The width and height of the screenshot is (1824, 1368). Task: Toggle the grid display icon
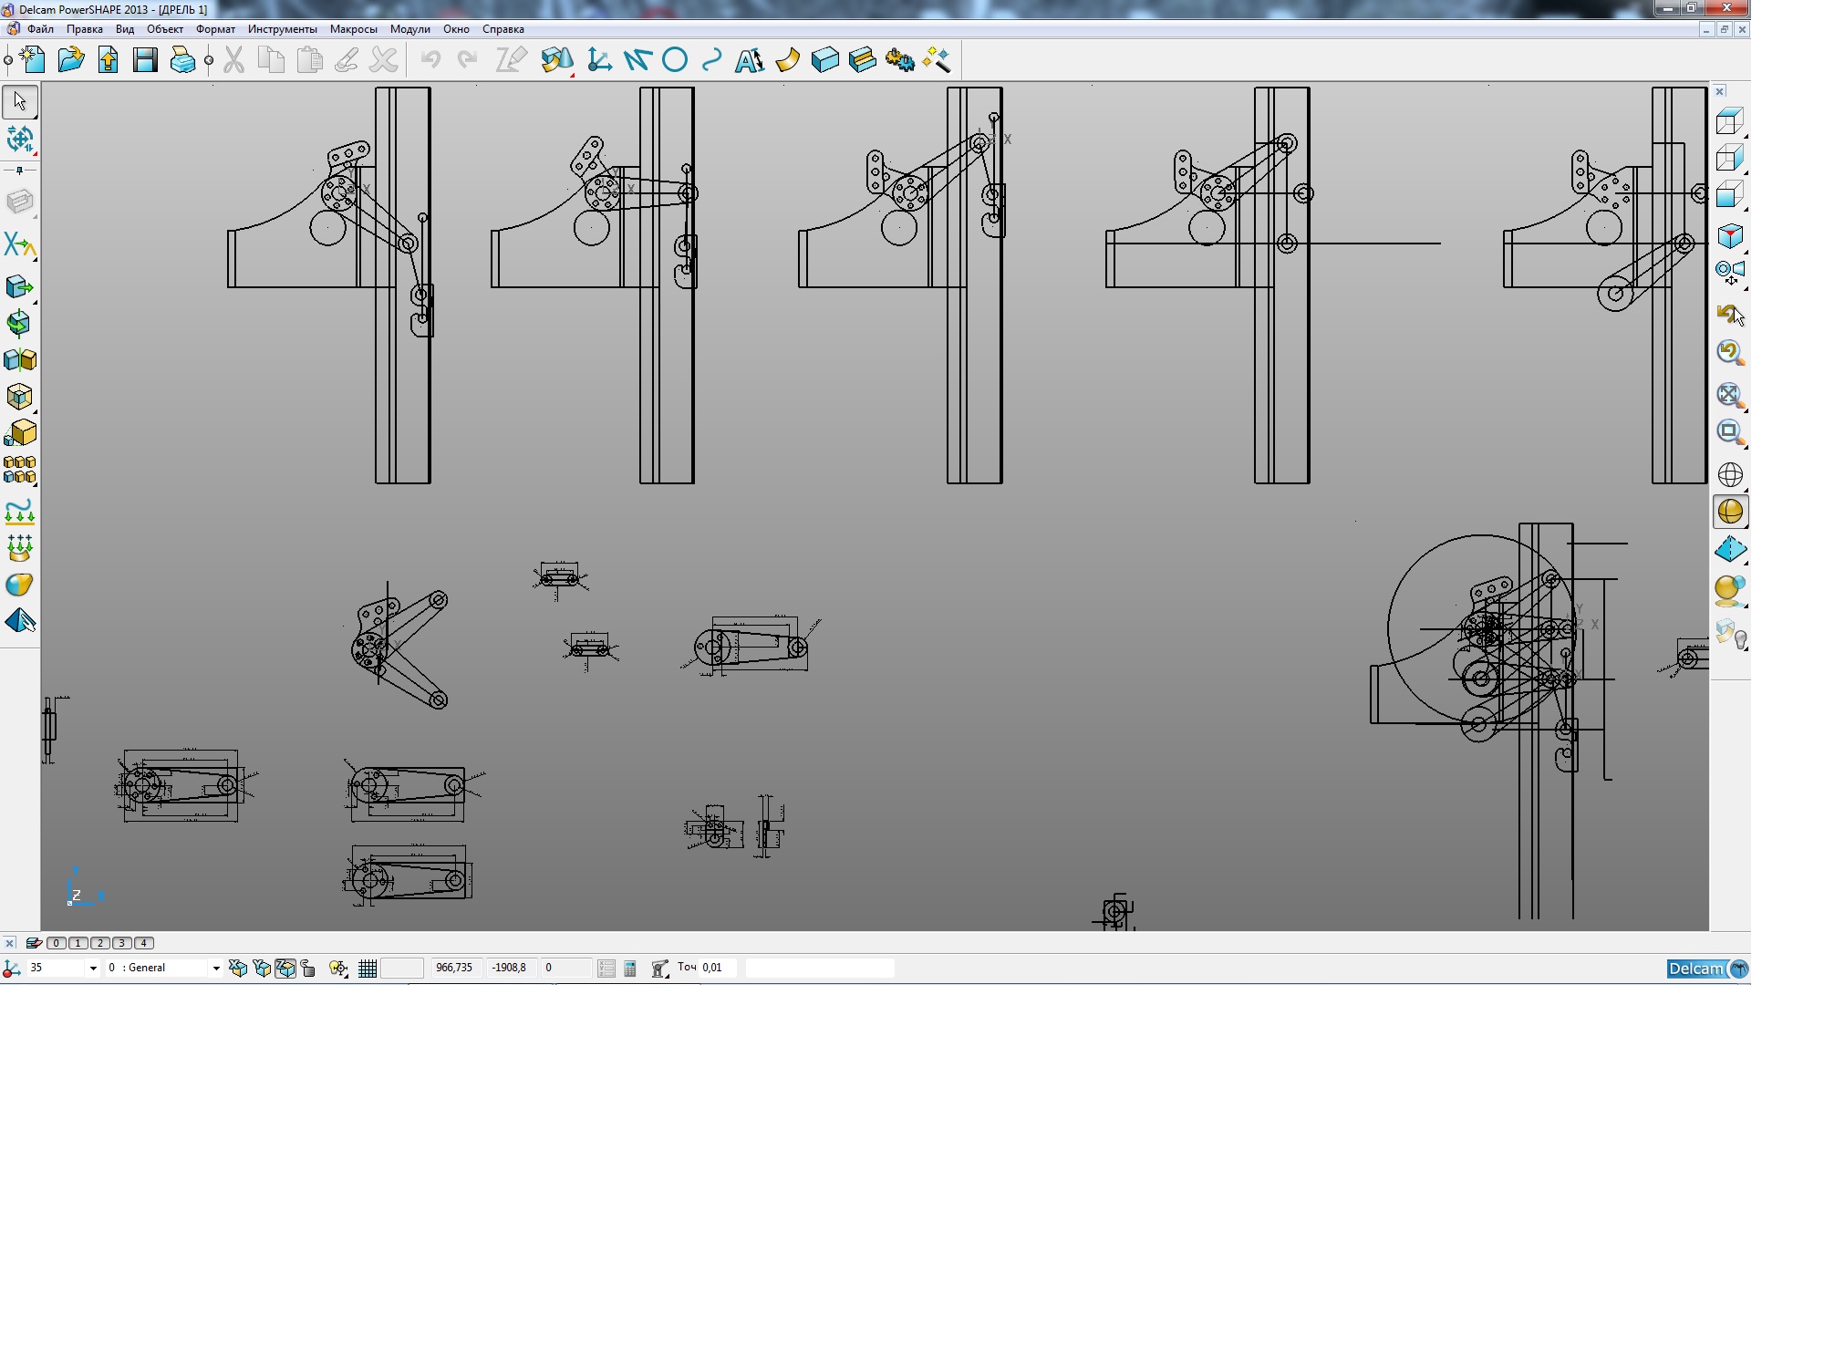(x=368, y=969)
